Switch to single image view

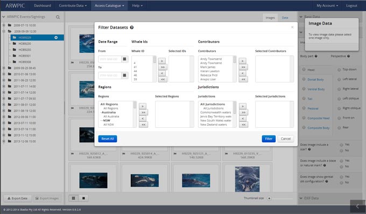tap(83, 198)
